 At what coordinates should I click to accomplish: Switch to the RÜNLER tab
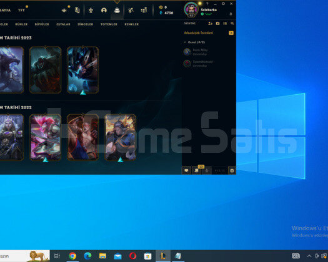(x=21, y=24)
